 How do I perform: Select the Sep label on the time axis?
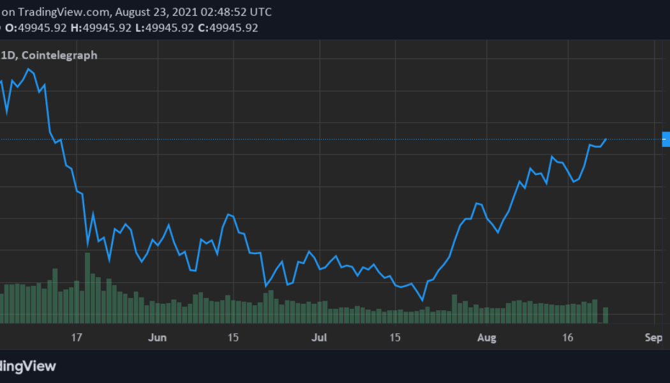coord(653,338)
